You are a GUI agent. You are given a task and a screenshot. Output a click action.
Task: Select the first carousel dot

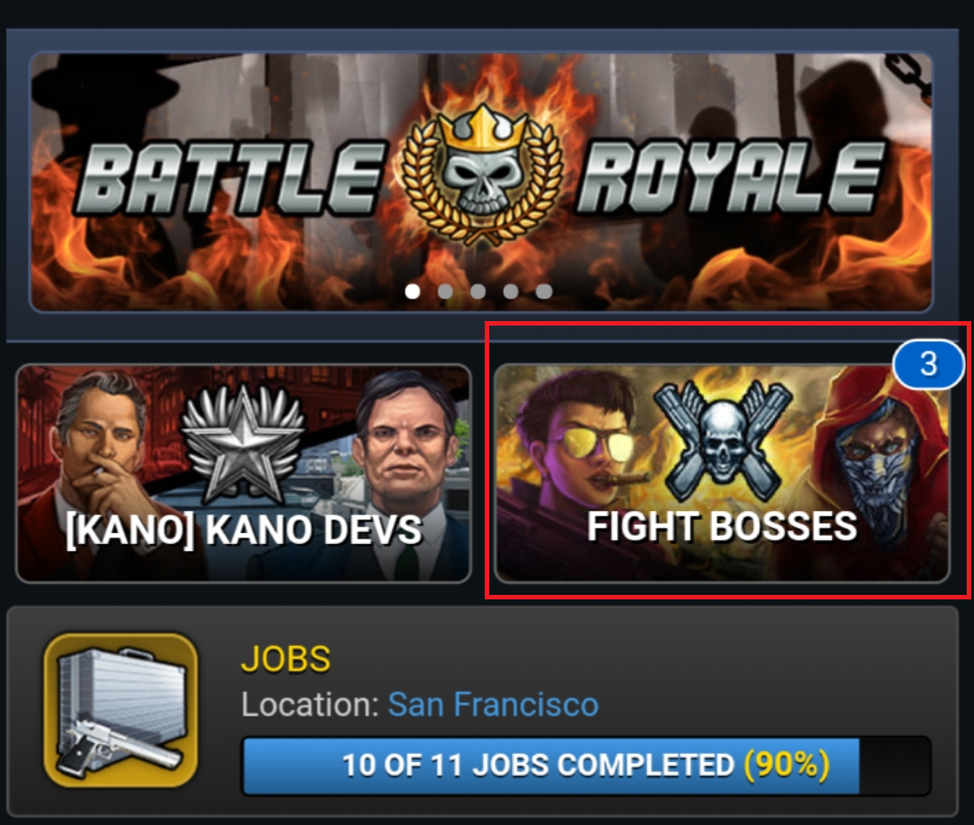click(x=413, y=291)
